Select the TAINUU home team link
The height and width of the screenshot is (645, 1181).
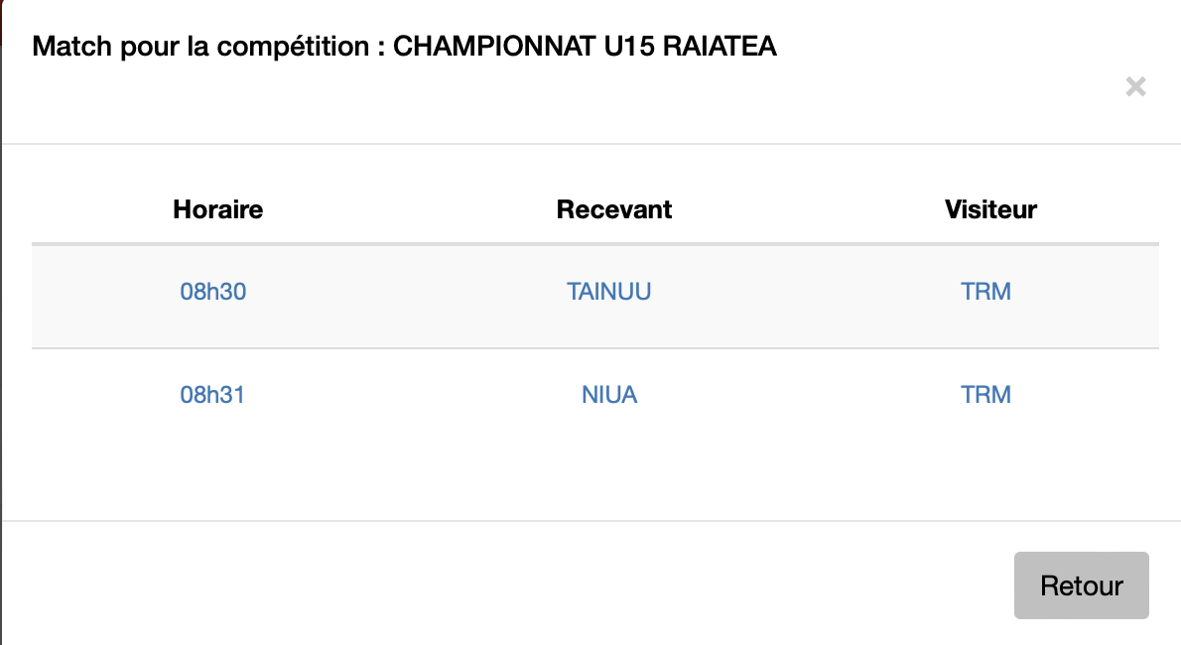point(609,292)
